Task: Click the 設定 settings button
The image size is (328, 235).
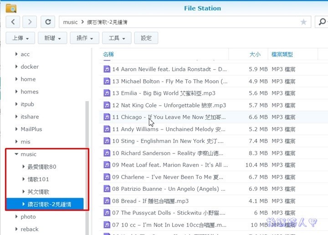Action: [146, 38]
